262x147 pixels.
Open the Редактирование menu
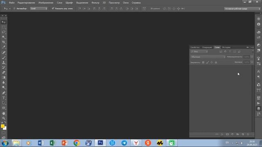pos(26,3)
